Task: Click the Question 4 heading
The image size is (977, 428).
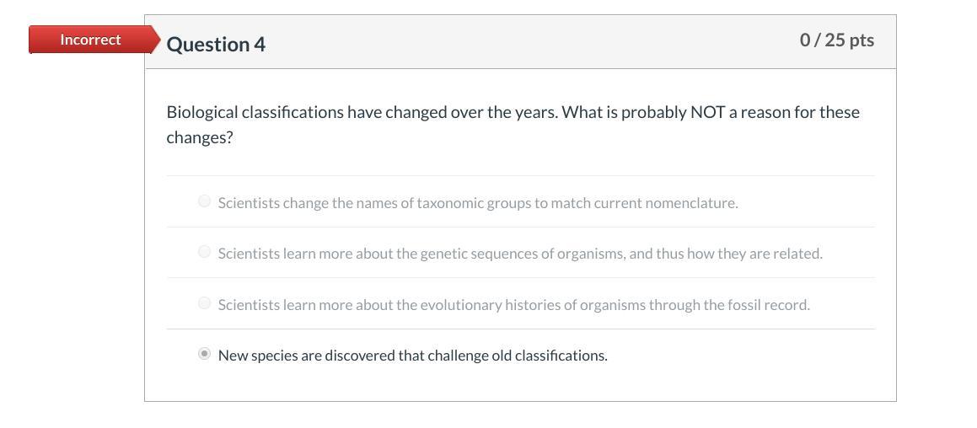Action: (216, 44)
